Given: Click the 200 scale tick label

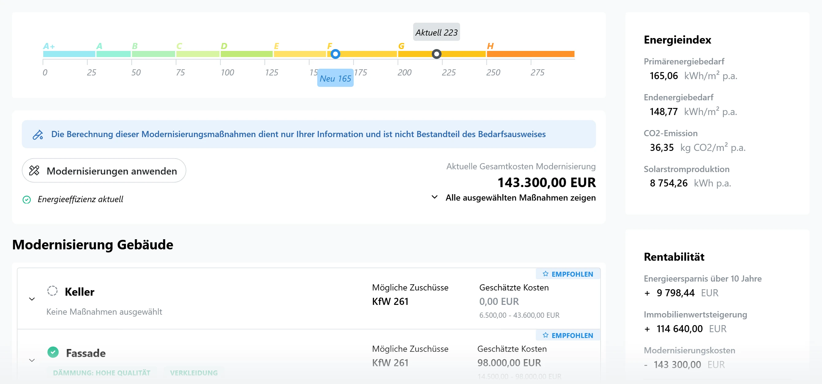Looking at the screenshot, I should click(x=404, y=72).
